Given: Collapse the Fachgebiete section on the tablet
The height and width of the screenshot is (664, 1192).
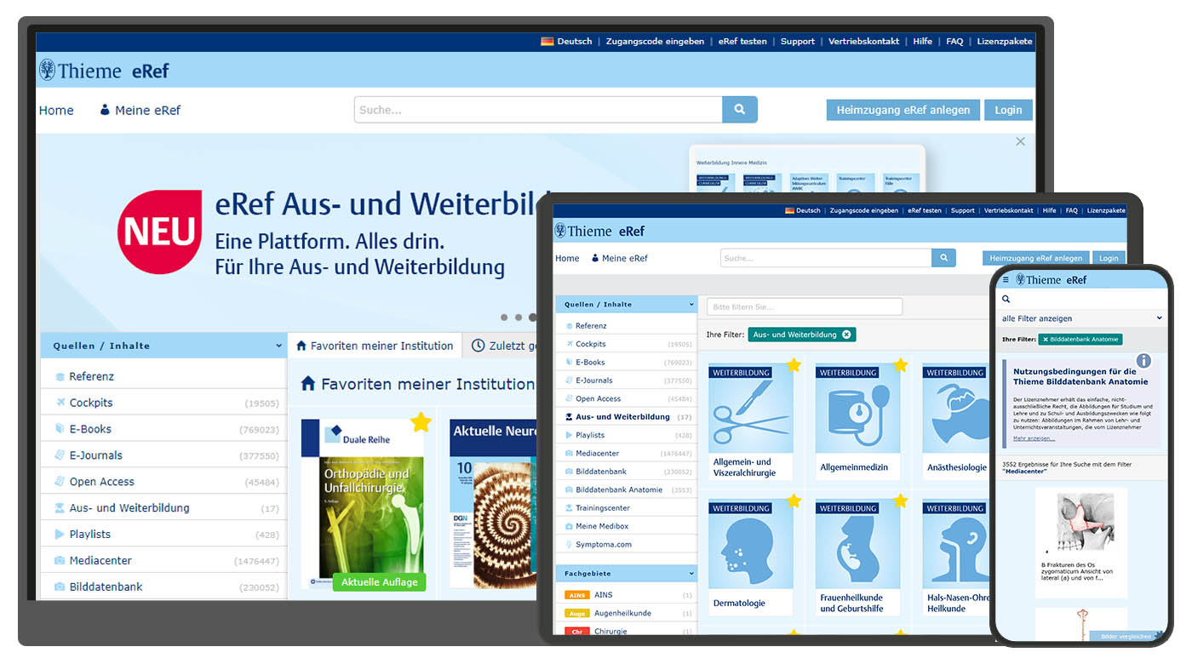Looking at the screenshot, I should tap(691, 574).
